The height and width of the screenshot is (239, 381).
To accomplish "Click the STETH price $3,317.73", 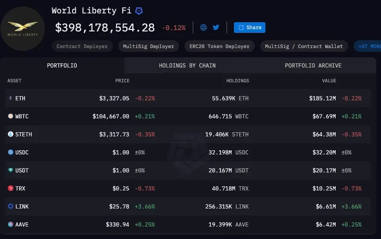I will (114, 135).
